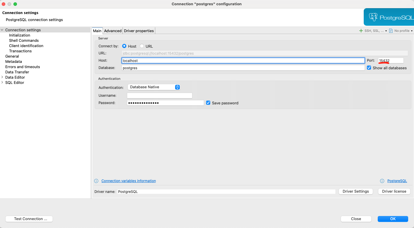Click the info icon beside Connection variables information
414x228 pixels.
tap(96, 181)
